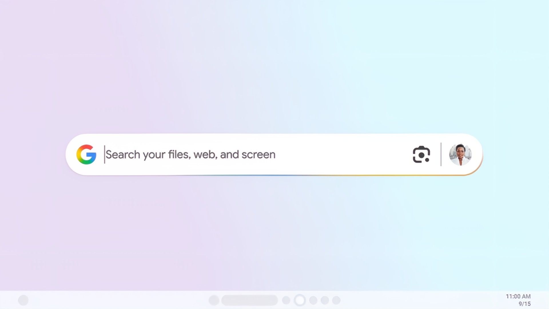Click blank search bar space left of Lens icon

point(343,154)
